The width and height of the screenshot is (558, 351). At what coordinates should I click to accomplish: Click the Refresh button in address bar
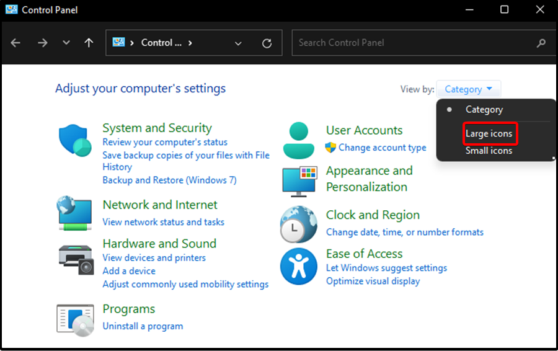(x=267, y=43)
